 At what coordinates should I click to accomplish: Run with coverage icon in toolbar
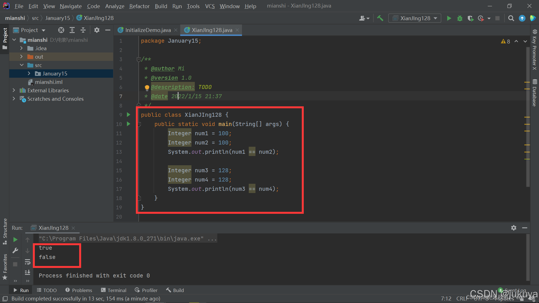pos(471,18)
